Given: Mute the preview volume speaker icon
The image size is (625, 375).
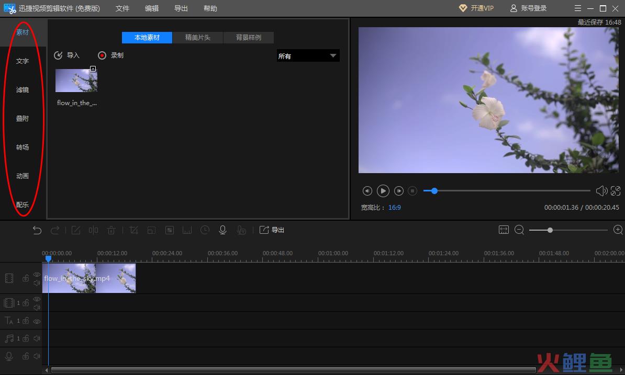Looking at the screenshot, I should (x=601, y=191).
